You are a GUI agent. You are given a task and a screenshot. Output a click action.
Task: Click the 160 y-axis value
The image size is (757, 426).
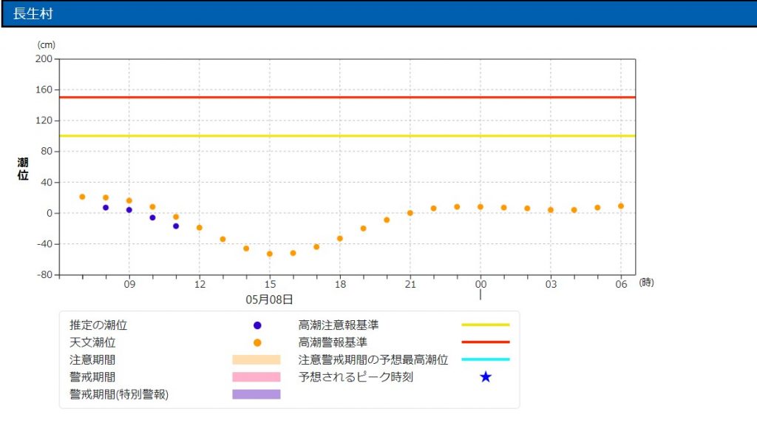44,89
